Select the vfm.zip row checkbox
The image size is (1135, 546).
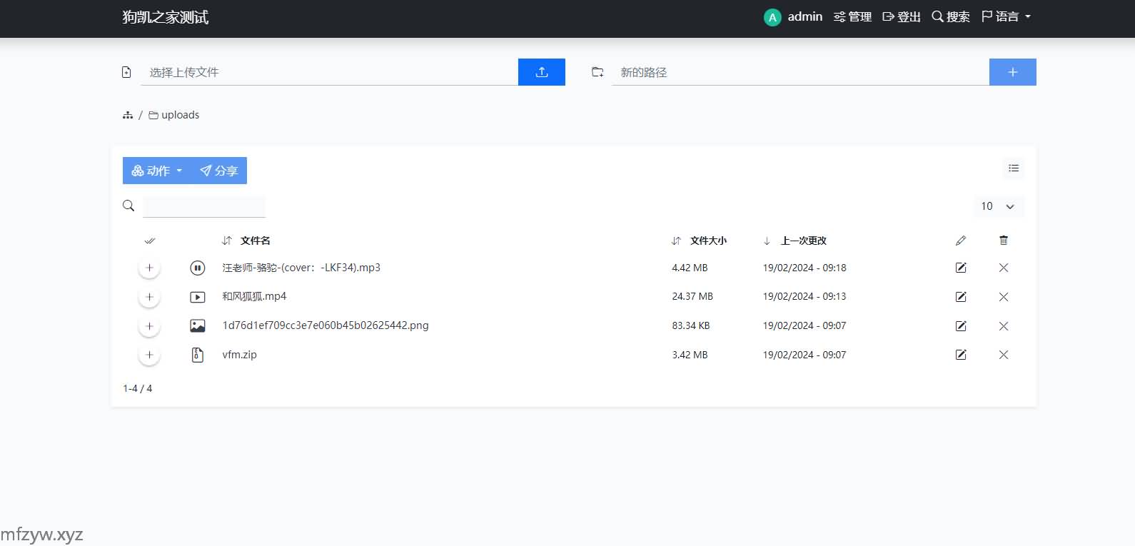(149, 355)
